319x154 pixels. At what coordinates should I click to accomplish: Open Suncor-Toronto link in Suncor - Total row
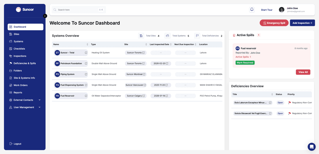click(136, 53)
